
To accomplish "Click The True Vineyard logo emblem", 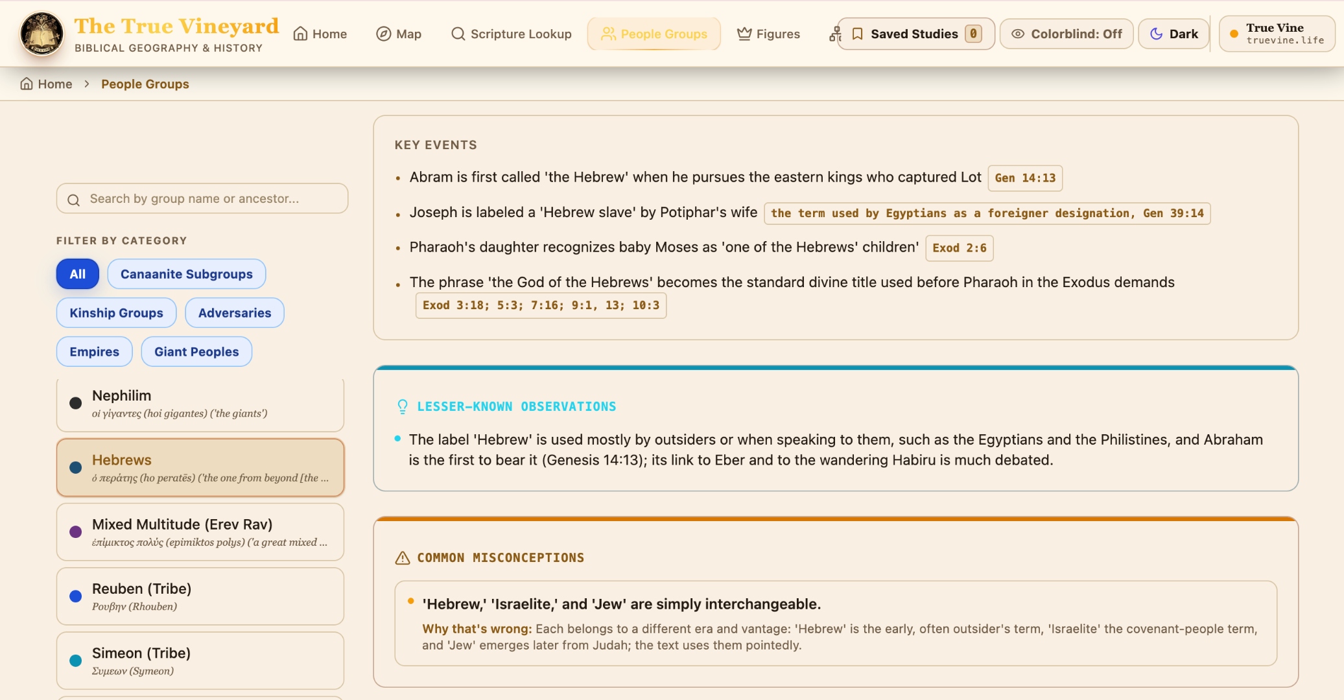I will [x=42, y=34].
